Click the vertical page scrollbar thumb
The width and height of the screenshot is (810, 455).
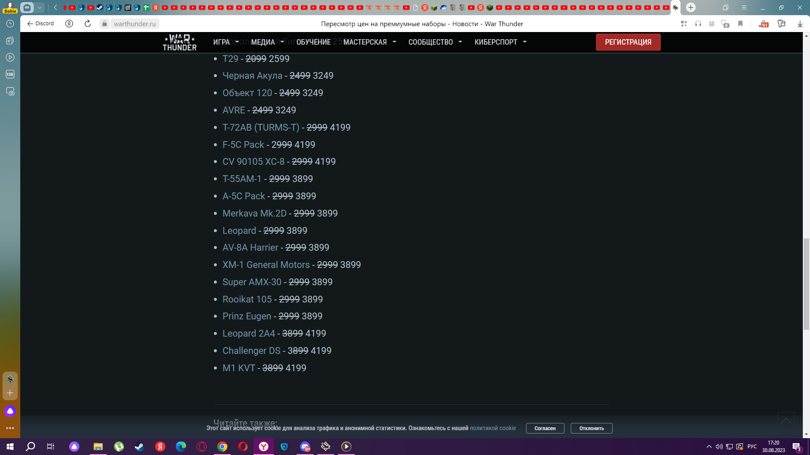point(806,284)
